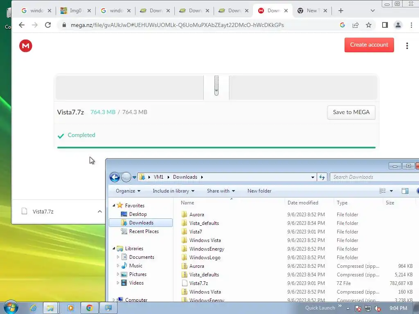Launch Internet Explorer from taskbar
The width and height of the screenshot is (419, 314).
click(33, 308)
